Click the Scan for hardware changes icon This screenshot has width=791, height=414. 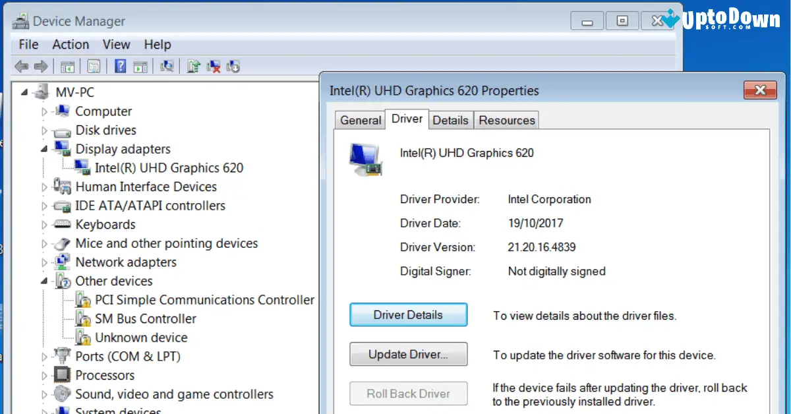165,66
